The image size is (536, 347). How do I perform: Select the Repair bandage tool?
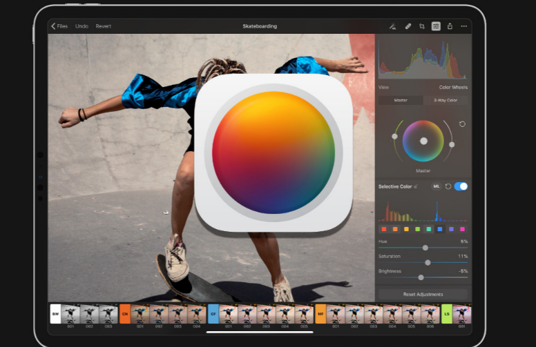(x=408, y=26)
